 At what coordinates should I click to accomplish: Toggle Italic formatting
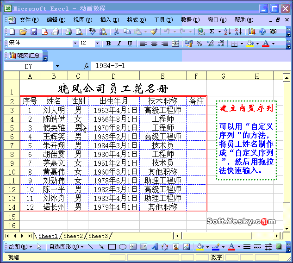point(118,44)
